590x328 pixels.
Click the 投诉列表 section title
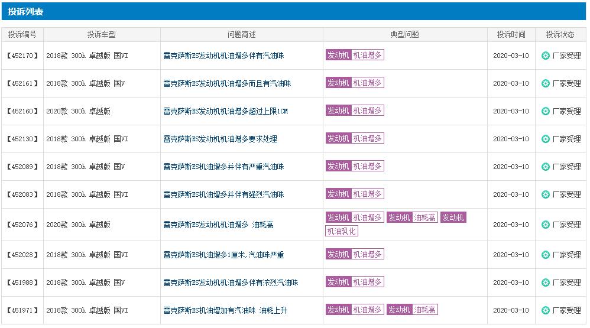coord(25,12)
